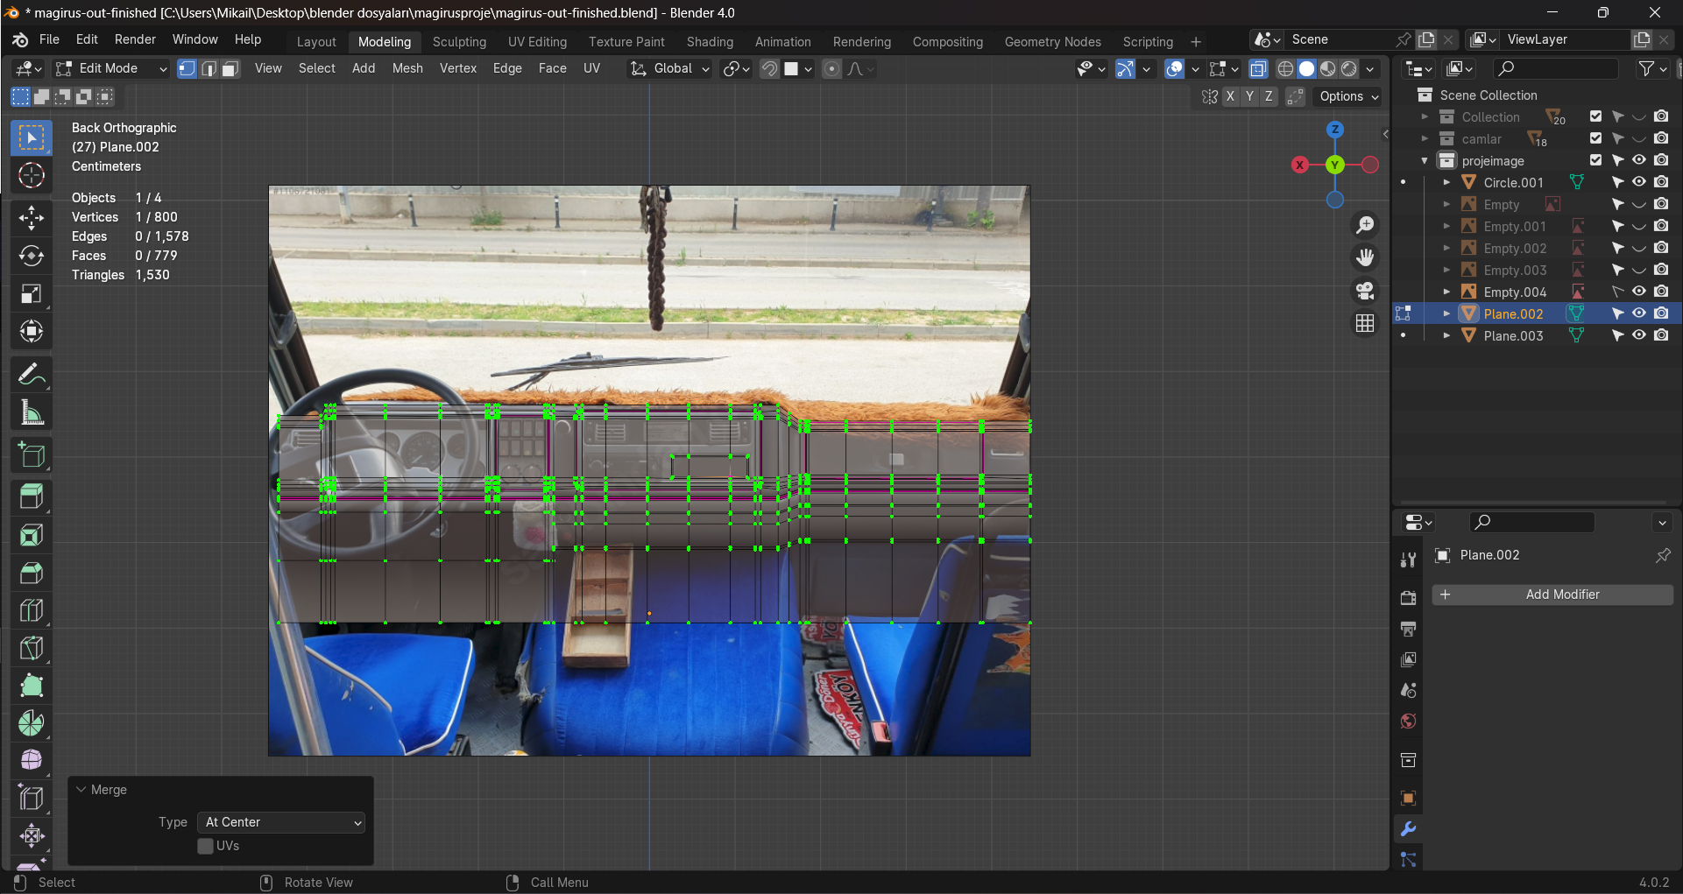Select the Extrude Region tool
Screen dimensions: 1683x894
(x=32, y=497)
